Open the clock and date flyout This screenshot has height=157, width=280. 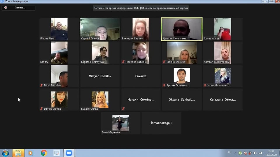coord(271,153)
